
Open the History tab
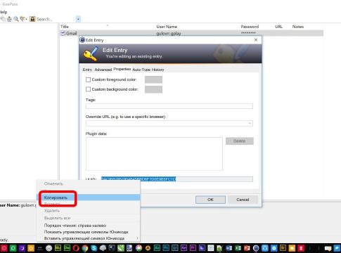157,70
